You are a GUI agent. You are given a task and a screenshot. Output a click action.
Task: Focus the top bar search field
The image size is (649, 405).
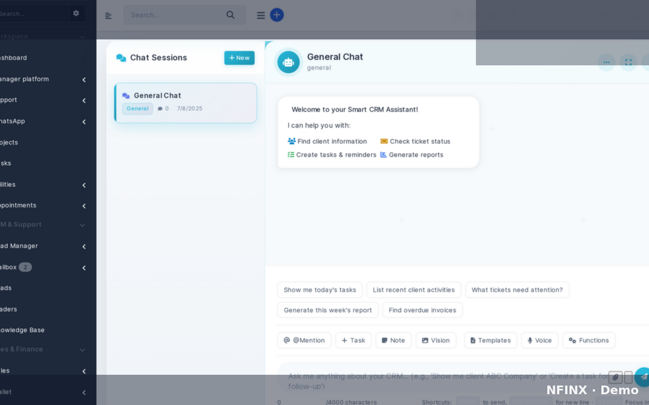coord(184,15)
